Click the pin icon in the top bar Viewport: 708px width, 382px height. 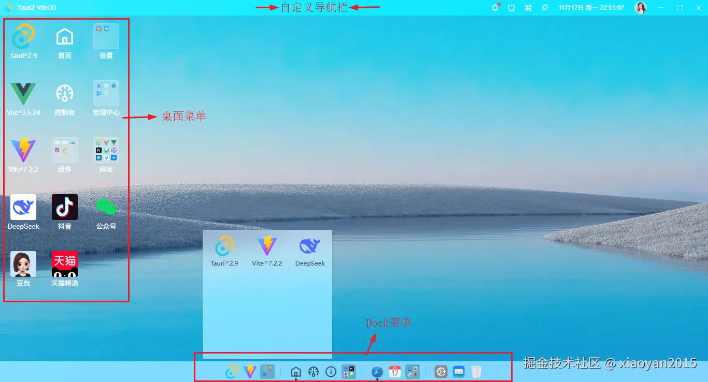[544, 7]
